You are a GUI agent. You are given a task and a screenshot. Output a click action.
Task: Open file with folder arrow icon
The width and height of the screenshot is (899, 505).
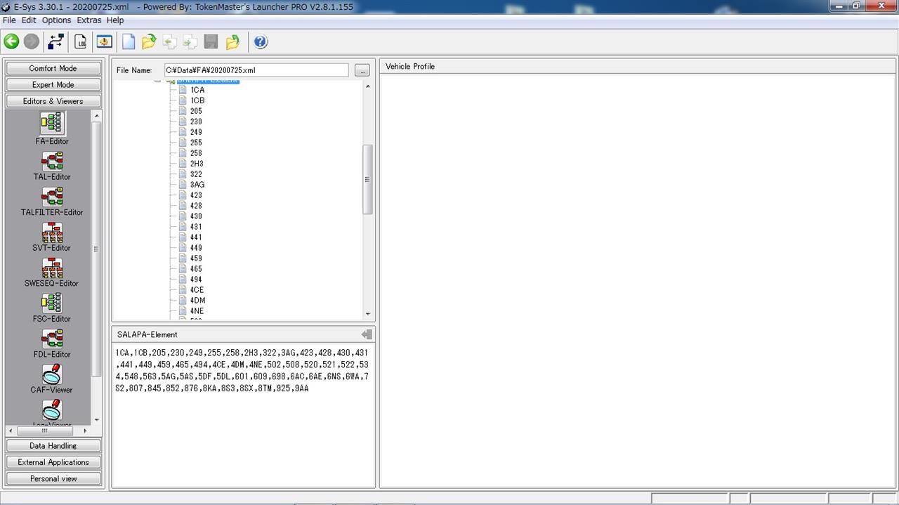[x=149, y=42]
